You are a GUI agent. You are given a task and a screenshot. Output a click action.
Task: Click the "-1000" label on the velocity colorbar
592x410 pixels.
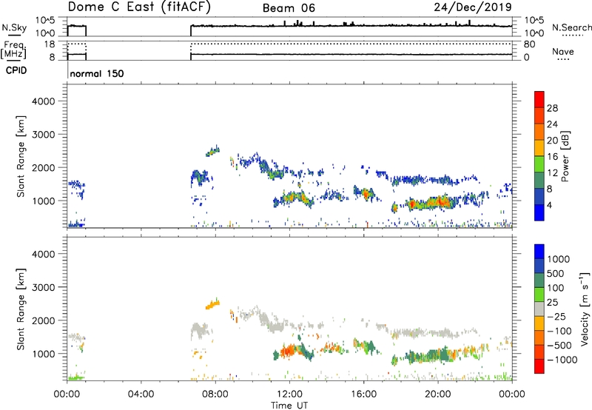coord(562,360)
